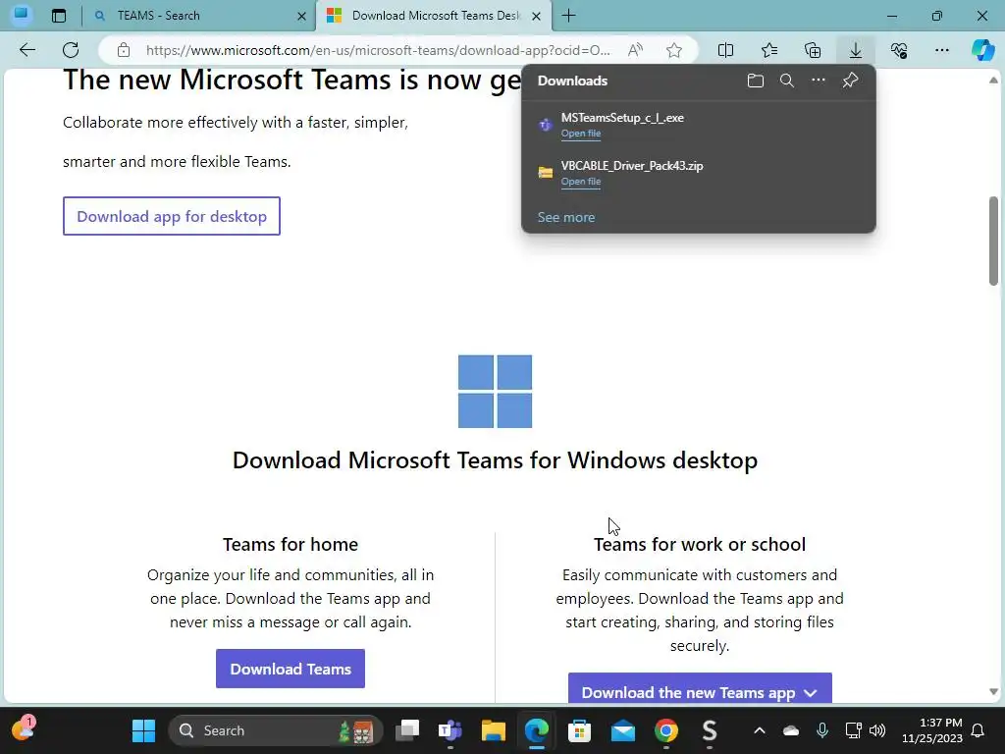Click Download app for desktop button
This screenshot has height=754, width=1005.
[171, 216]
